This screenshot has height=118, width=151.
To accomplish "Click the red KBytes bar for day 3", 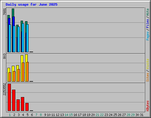I will point(18,105).
